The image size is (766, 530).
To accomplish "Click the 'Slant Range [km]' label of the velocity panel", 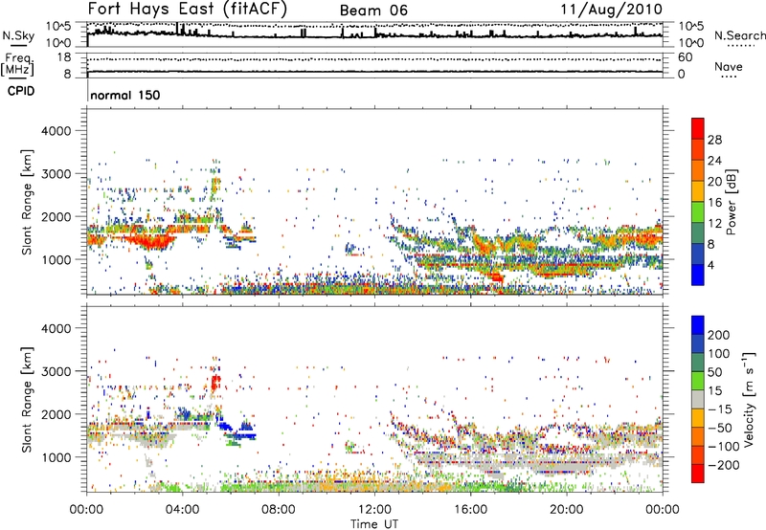I will (x=27, y=400).
